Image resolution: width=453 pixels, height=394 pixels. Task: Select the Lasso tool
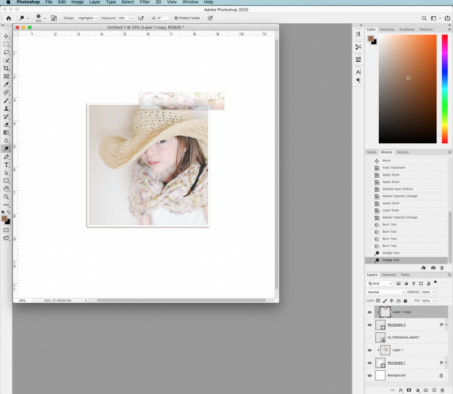click(6, 53)
